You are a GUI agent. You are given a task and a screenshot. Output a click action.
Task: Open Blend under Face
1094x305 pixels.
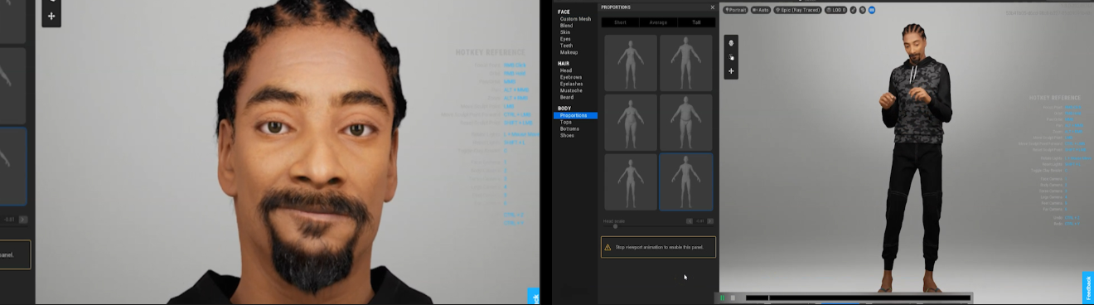pyautogui.click(x=566, y=26)
